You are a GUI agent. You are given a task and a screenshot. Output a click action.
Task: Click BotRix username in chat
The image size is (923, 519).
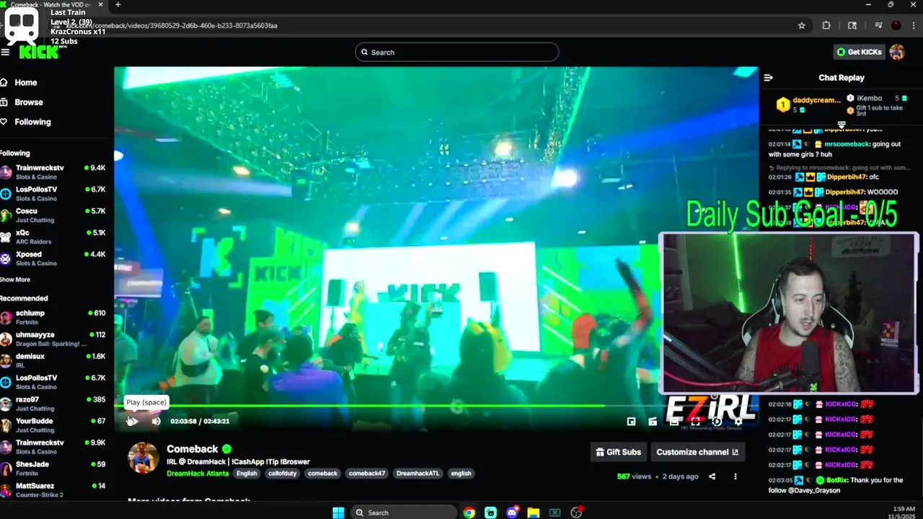(x=837, y=480)
